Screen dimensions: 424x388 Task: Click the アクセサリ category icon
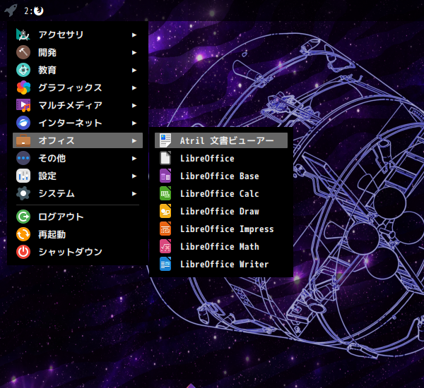point(23,35)
